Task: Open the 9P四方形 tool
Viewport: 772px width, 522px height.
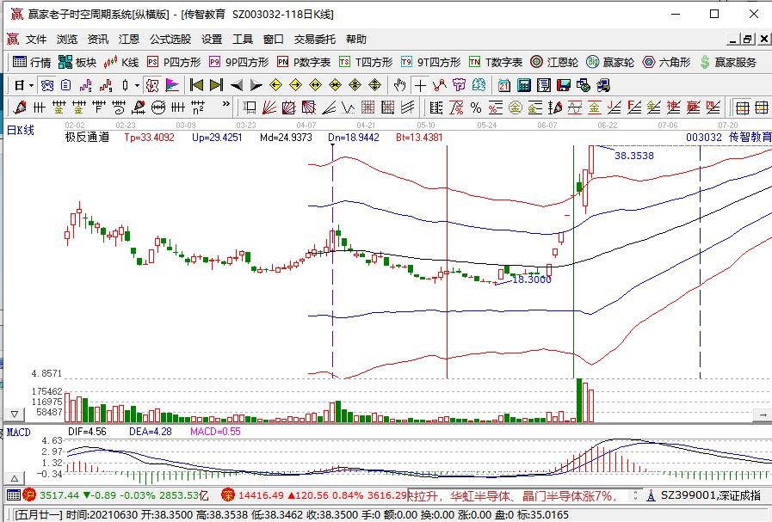Action: tap(238, 62)
